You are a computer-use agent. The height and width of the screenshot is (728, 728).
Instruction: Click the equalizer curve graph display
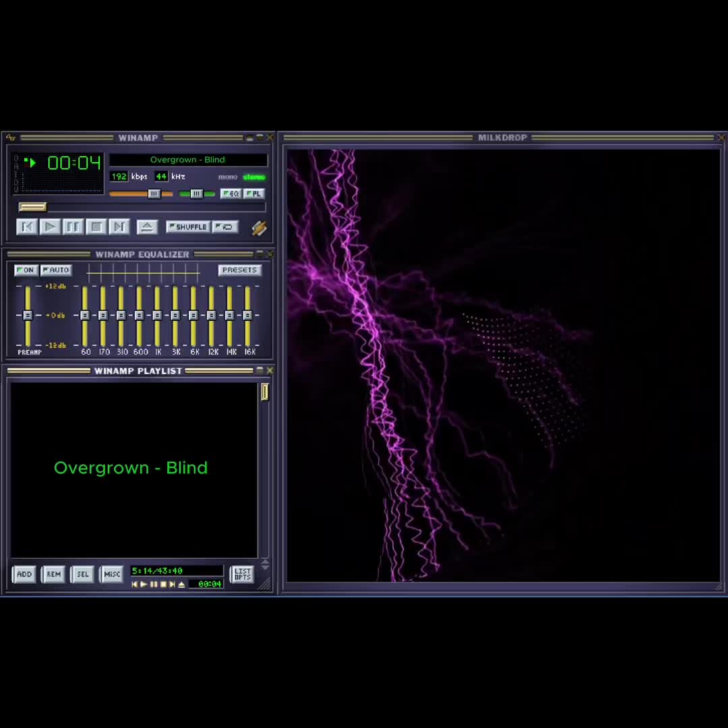pyautogui.click(x=144, y=272)
